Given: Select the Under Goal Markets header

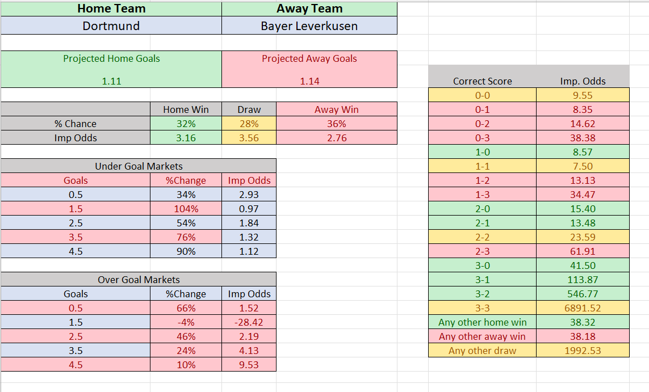Looking at the screenshot, I should (x=139, y=166).
